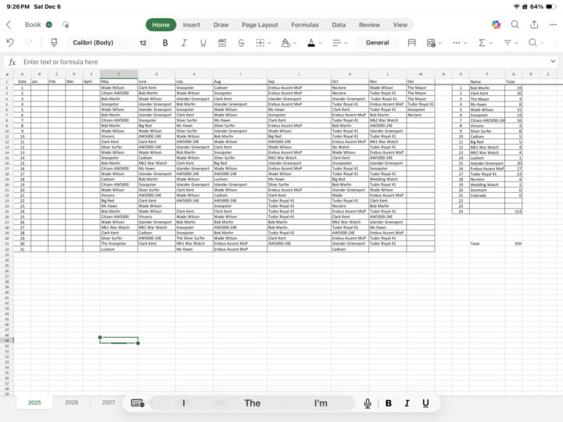The image size is (563, 422).
Task: Select the column F header
Action: pyautogui.click(x=119, y=74)
